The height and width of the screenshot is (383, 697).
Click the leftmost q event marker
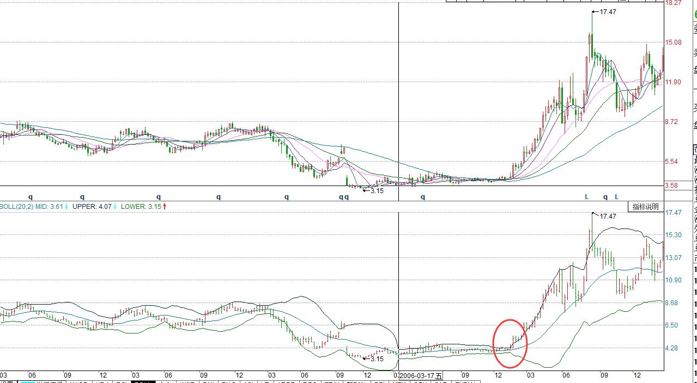tap(31, 197)
